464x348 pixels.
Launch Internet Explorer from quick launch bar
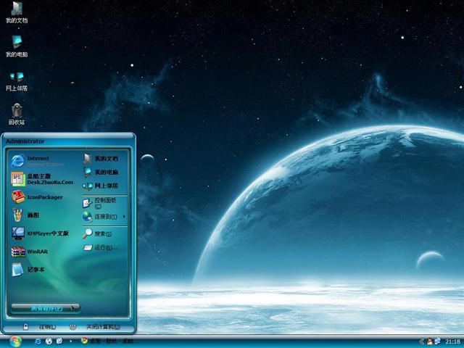[38, 341]
